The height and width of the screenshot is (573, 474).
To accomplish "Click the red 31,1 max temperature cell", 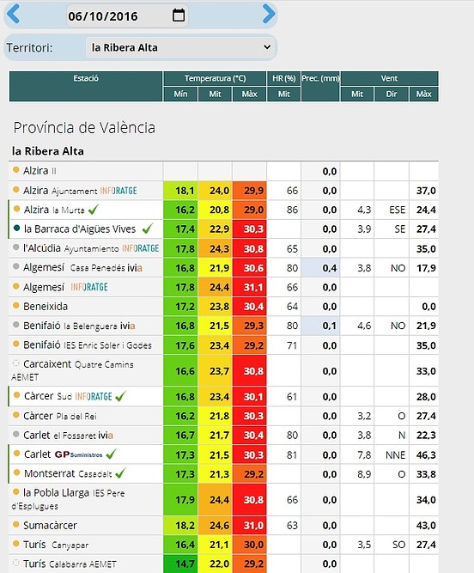I will click(x=249, y=287).
